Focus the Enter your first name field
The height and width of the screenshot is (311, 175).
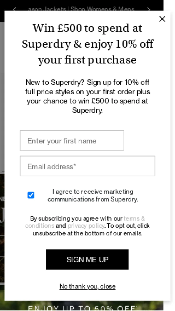click(x=72, y=141)
